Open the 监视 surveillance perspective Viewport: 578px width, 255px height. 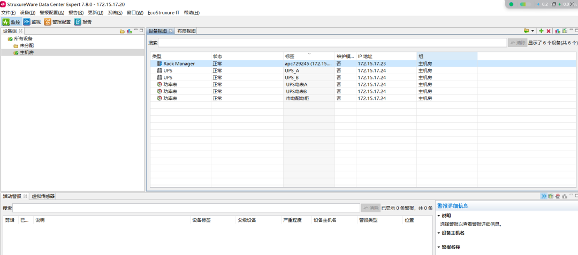[32, 22]
